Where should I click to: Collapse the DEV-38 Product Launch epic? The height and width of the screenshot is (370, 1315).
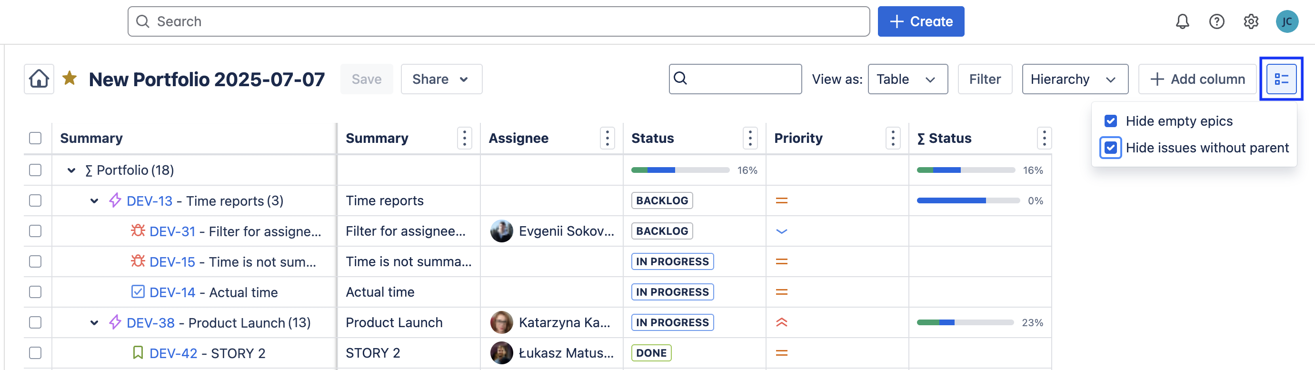94,322
